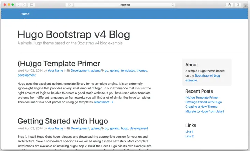Open a new tab with plus button
The width and height of the screenshot is (250, 151).
tap(245, 6)
